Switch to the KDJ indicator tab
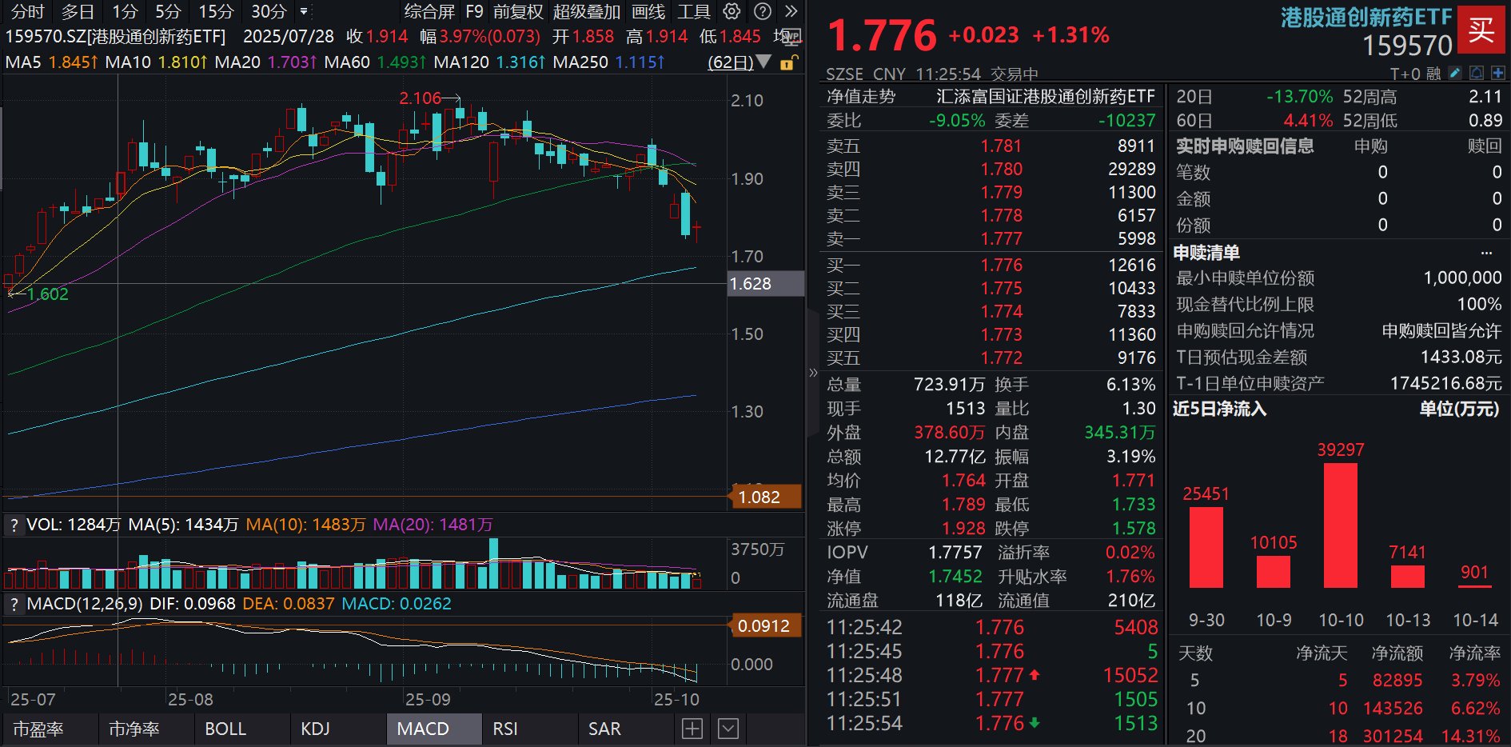This screenshot has height=747, width=1511. coord(316,729)
